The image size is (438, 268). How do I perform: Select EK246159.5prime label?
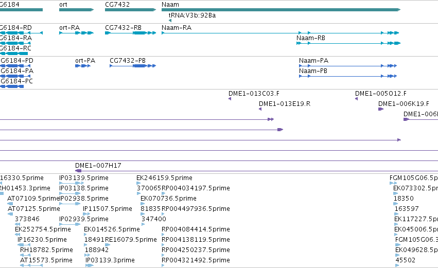coord(165,178)
